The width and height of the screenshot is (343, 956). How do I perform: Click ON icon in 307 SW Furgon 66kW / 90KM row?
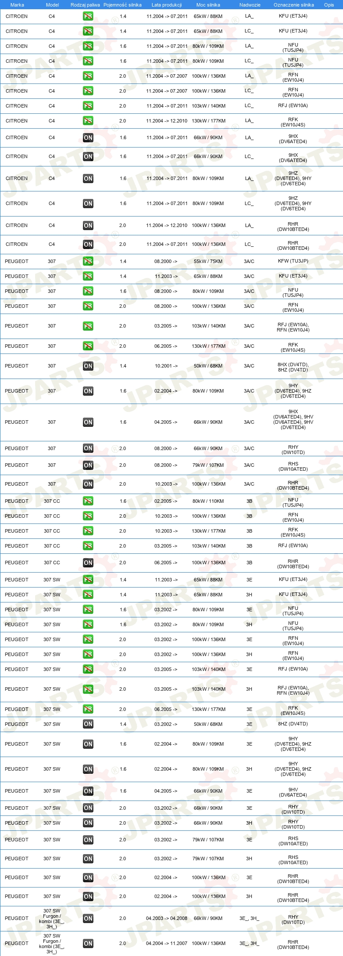click(88, 918)
